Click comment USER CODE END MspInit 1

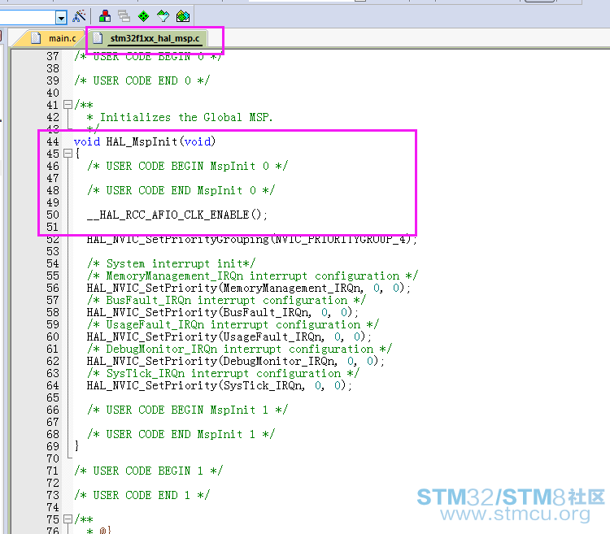pos(181,435)
